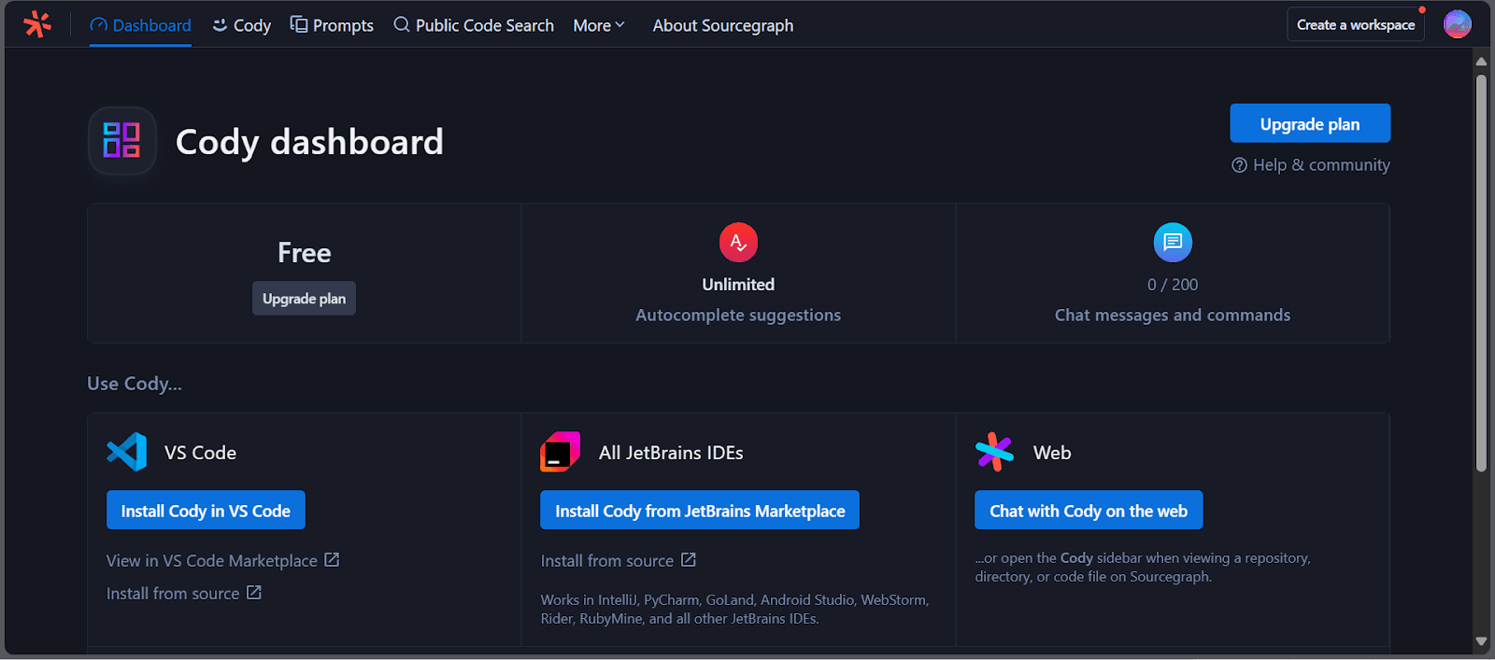Click the Autocomplete suggestions label
Image resolution: width=1495 pixels, height=660 pixels.
pos(738,316)
